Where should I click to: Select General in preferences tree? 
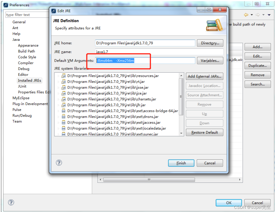click(x=19, y=22)
